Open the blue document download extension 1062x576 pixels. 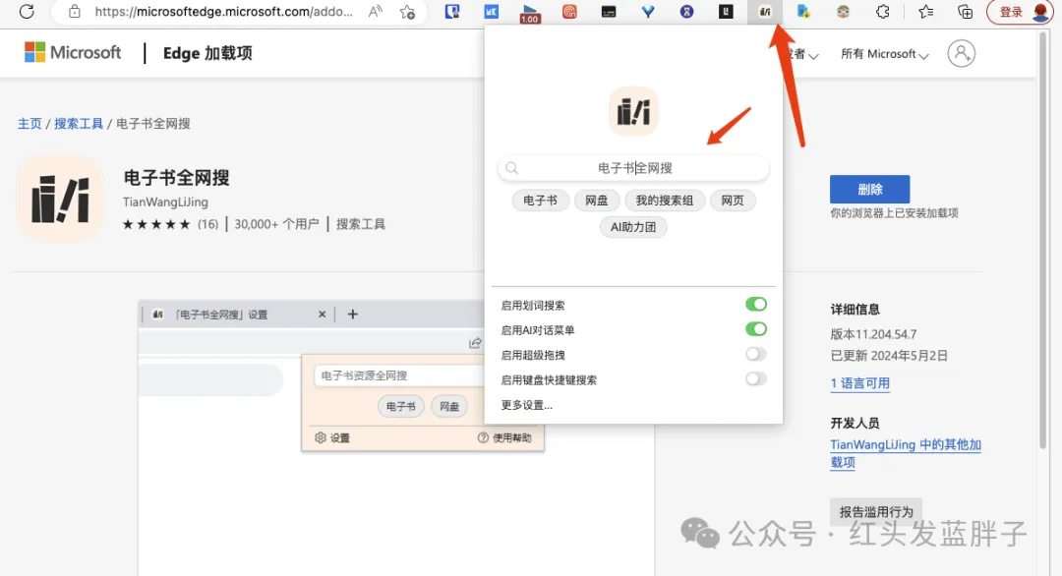[803, 12]
